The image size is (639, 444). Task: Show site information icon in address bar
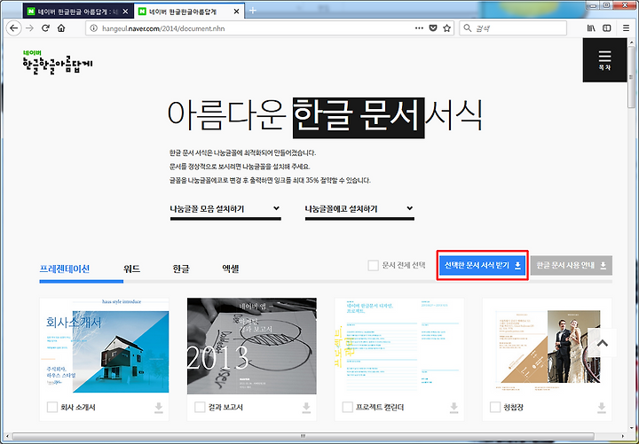pos(94,28)
